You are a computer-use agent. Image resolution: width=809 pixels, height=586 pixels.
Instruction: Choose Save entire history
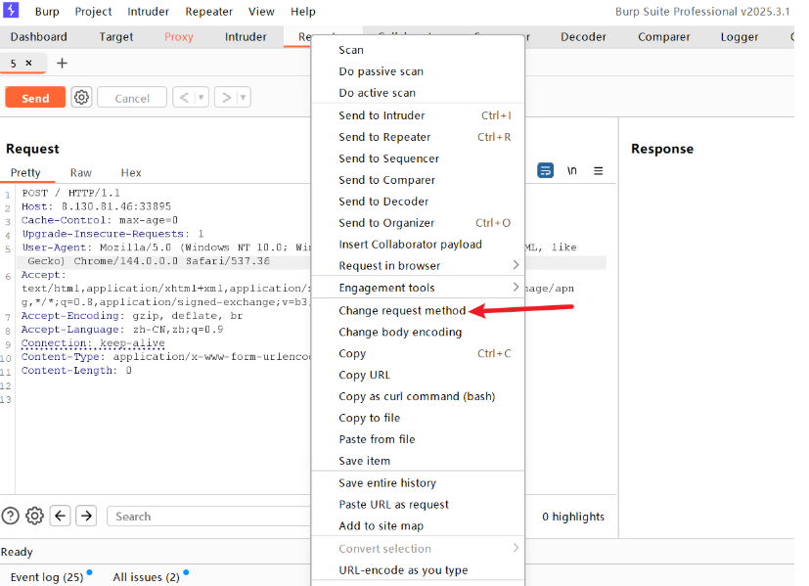pyautogui.click(x=418, y=483)
